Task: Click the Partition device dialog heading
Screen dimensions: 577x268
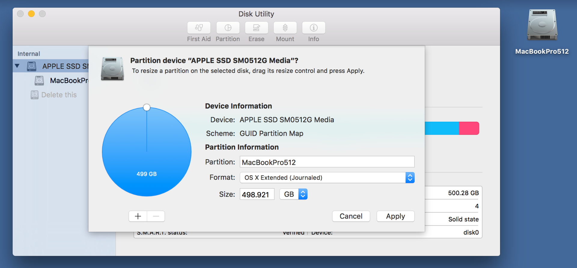Action: [214, 61]
